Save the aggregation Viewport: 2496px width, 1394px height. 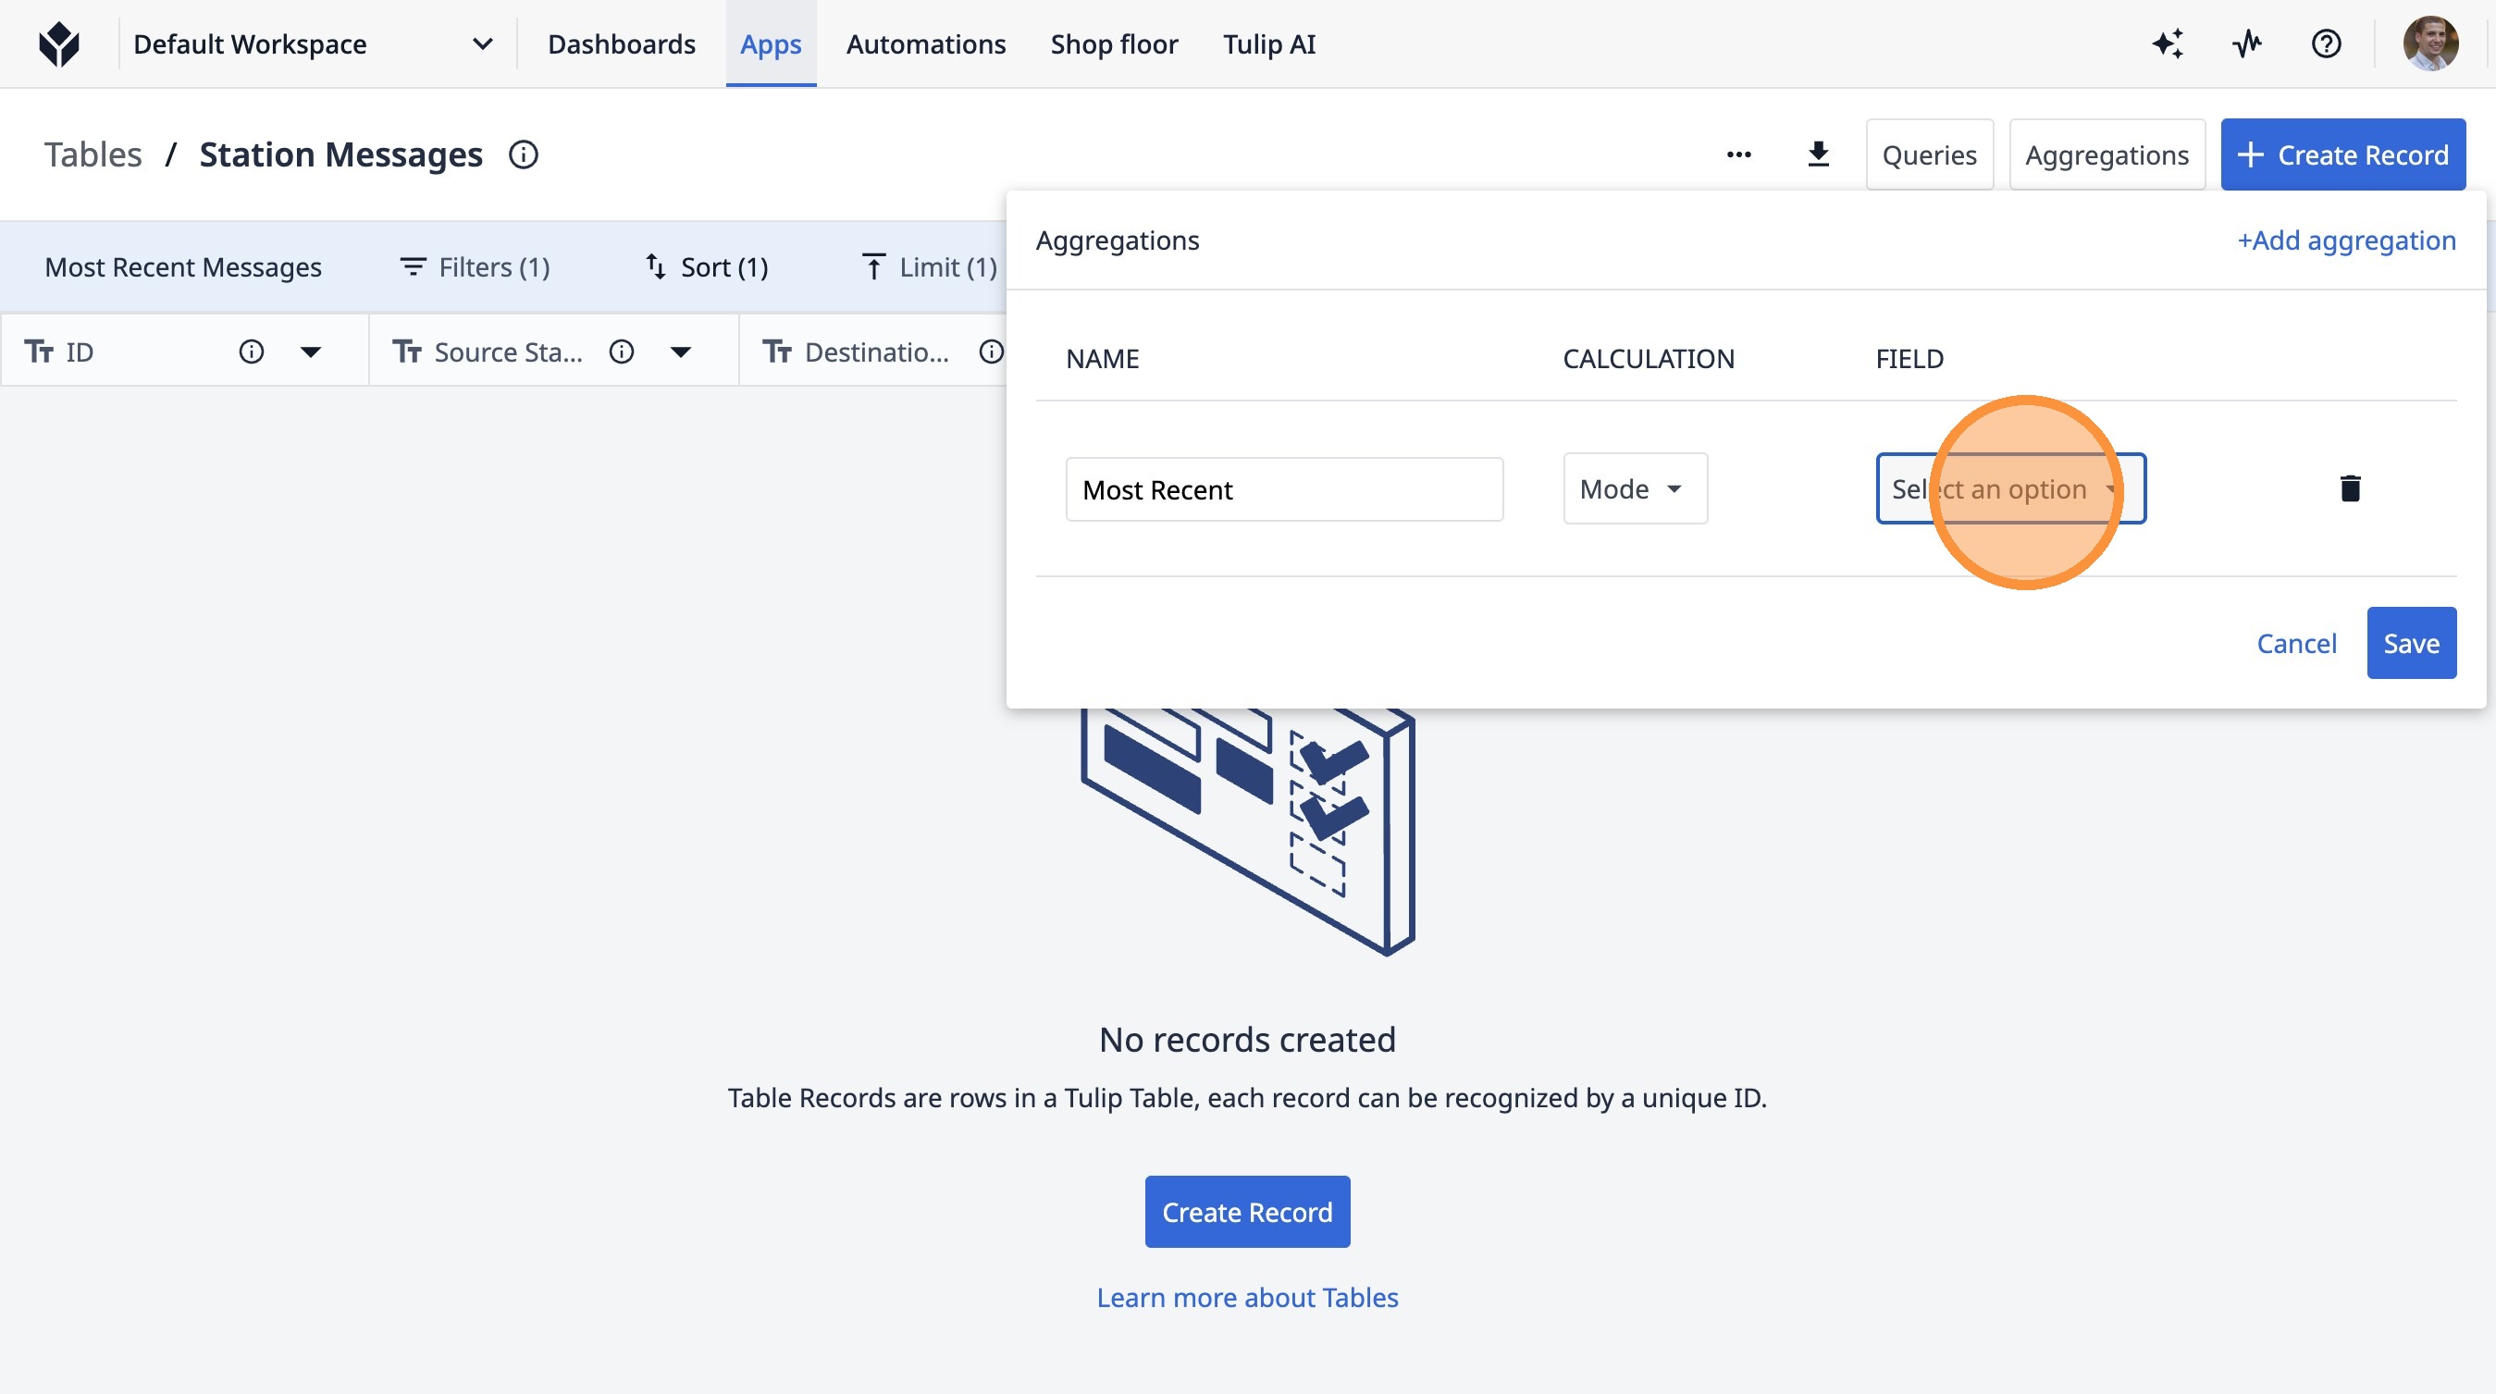(2410, 642)
